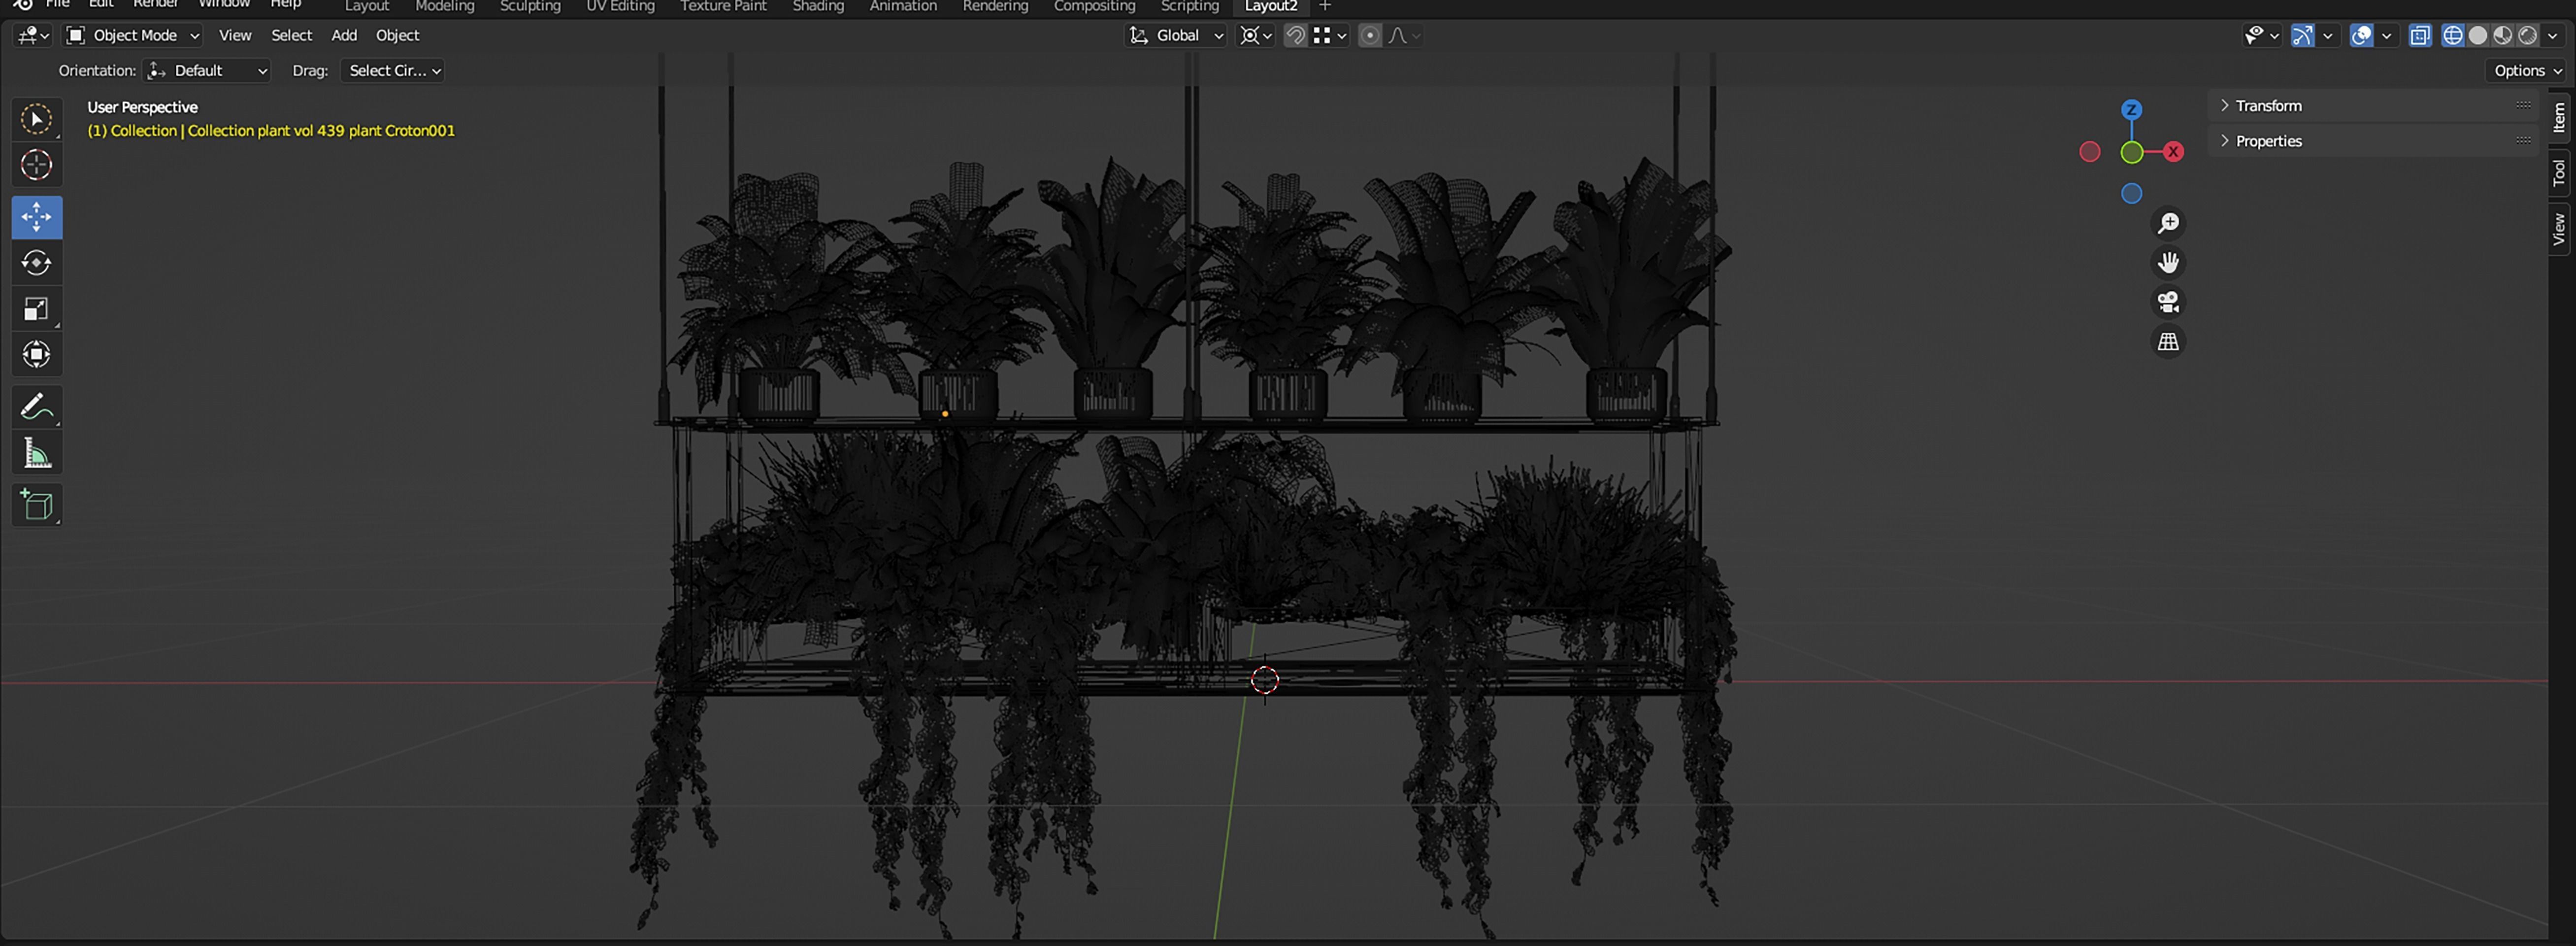Open shading options dropdown arrow
This screenshot has height=946, width=2576.
[2553, 36]
